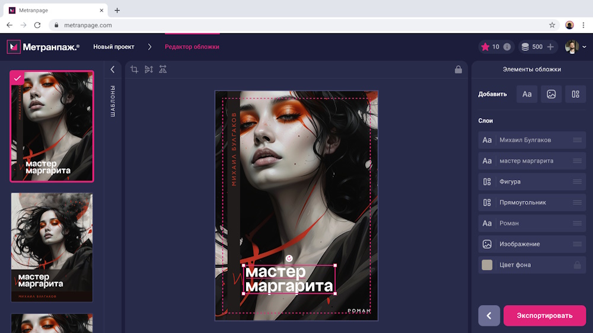Image resolution: width=593 pixels, height=333 pixels.
Task: Select the second cover template thumbnail
Action: (52, 247)
